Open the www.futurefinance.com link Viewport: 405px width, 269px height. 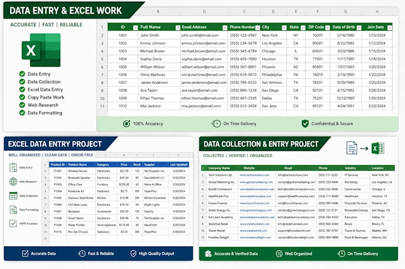pos(255,203)
